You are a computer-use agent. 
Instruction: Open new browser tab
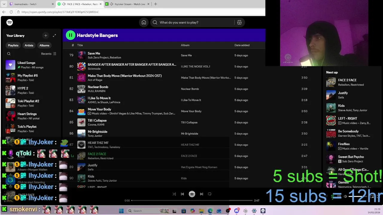click(155, 4)
